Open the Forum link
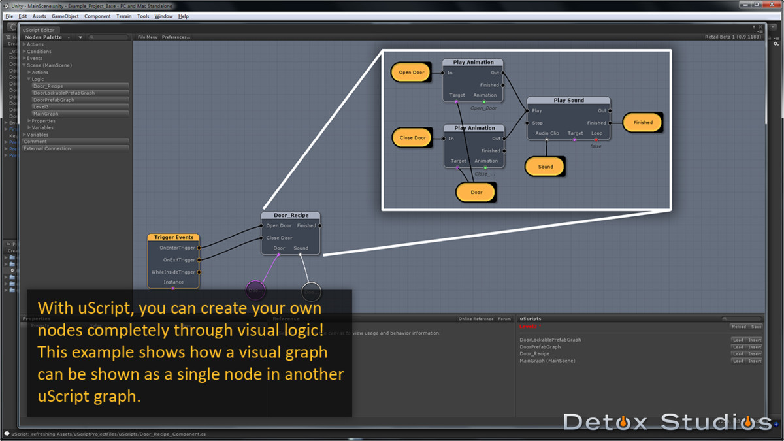784x441 pixels. pyautogui.click(x=504, y=318)
